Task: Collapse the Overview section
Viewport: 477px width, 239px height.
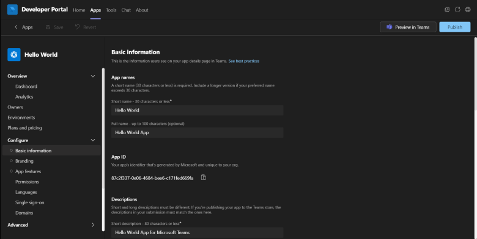Action: (x=93, y=76)
